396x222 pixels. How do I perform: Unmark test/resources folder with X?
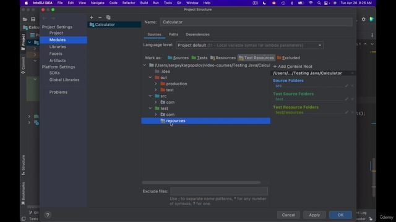click(352, 112)
